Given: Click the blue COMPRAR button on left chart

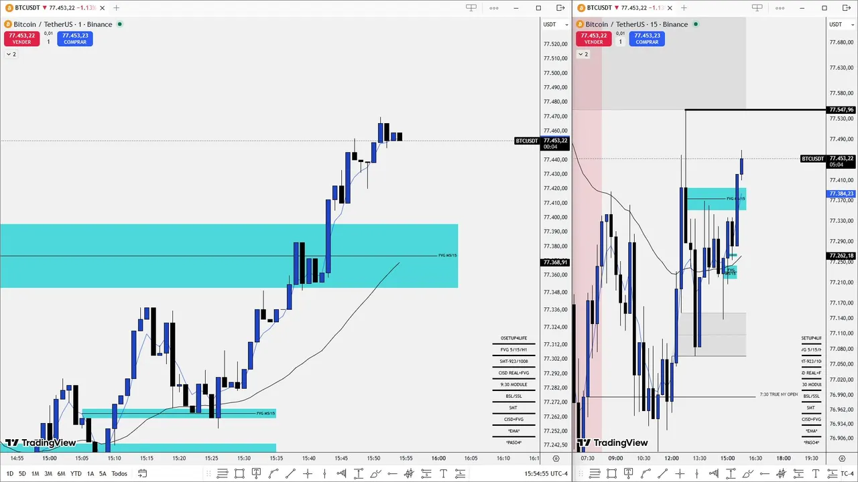Looking at the screenshot, I should (x=75, y=39).
